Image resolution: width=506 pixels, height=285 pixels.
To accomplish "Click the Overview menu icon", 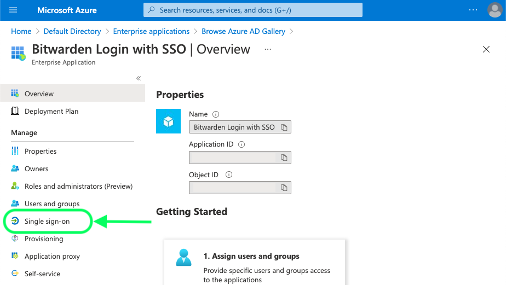I will point(15,94).
